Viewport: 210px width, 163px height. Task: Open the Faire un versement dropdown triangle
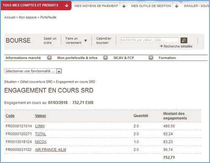(86, 41)
